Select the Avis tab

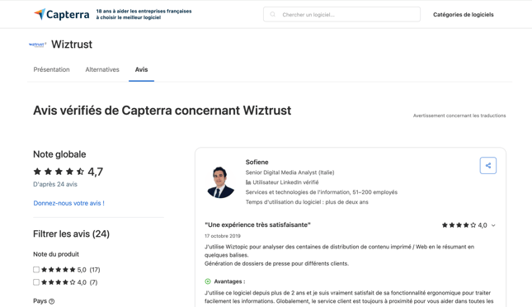[142, 69]
